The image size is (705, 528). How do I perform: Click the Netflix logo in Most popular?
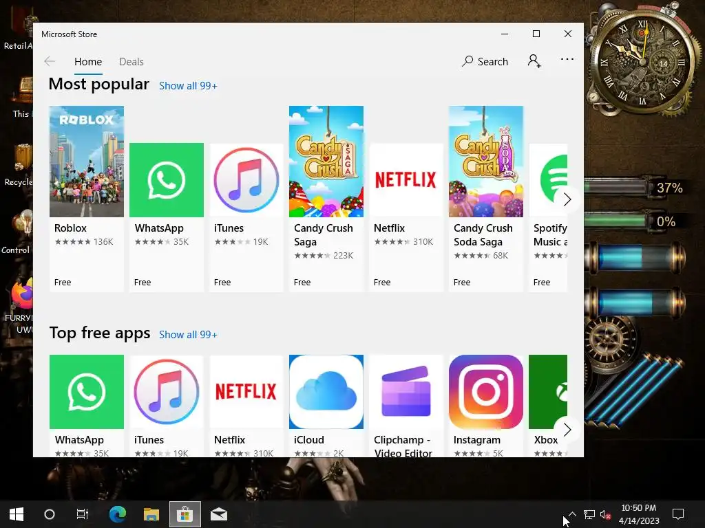coord(406,180)
